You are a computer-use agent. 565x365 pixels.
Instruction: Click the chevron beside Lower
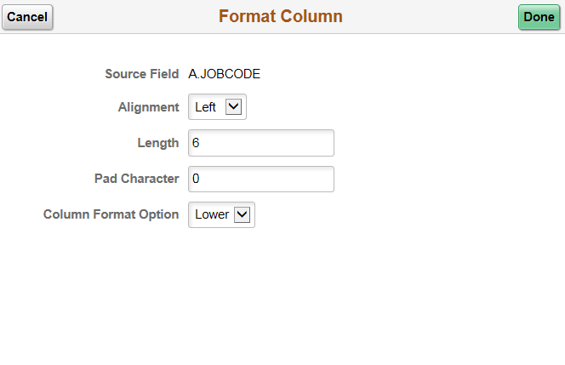pos(243,214)
